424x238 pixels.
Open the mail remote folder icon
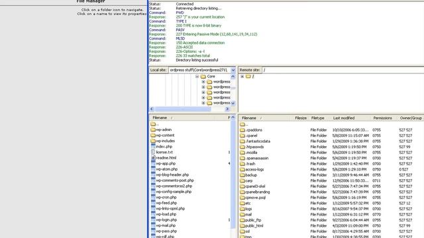(x=242, y=214)
